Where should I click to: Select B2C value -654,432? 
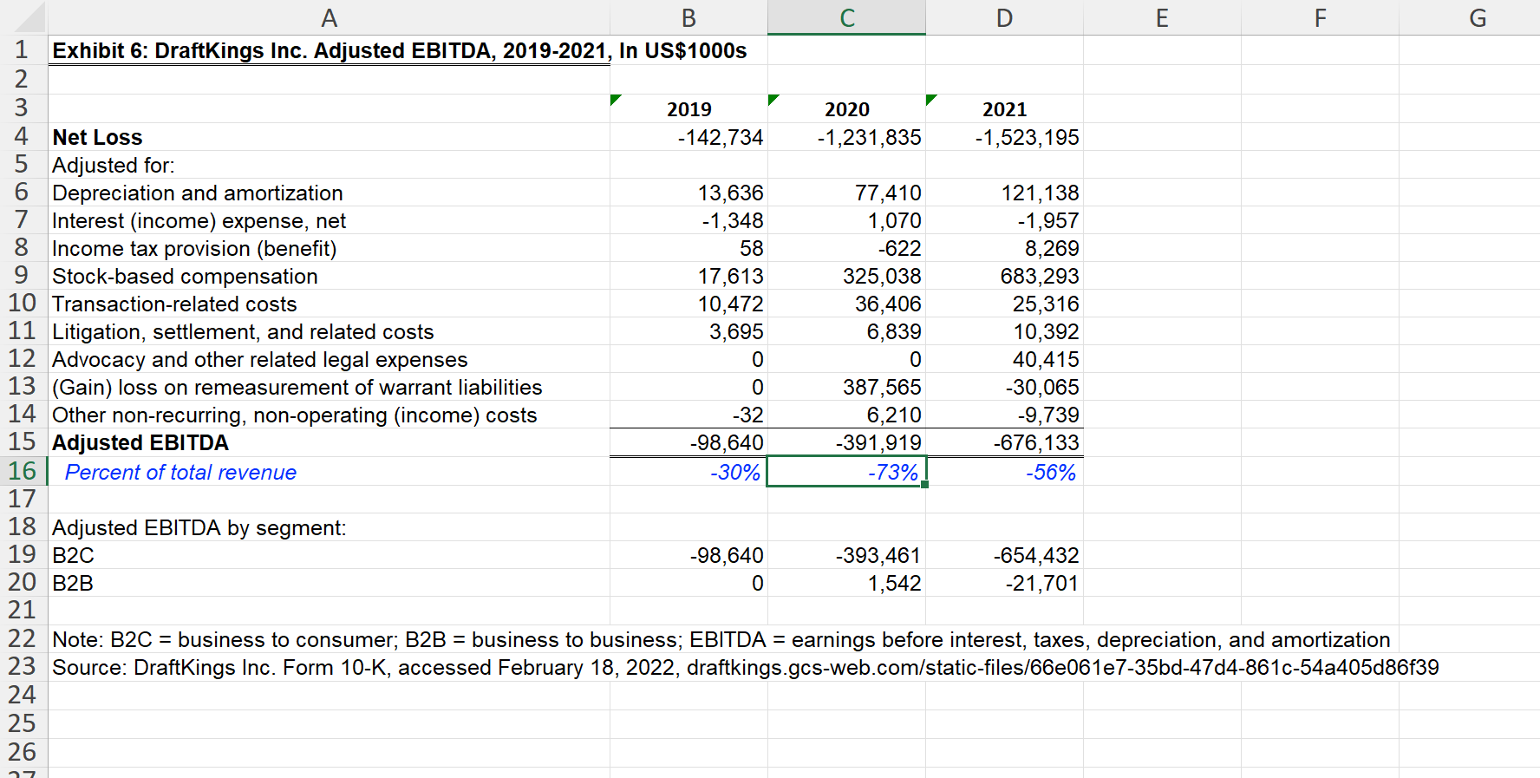pyautogui.click(x=1004, y=555)
